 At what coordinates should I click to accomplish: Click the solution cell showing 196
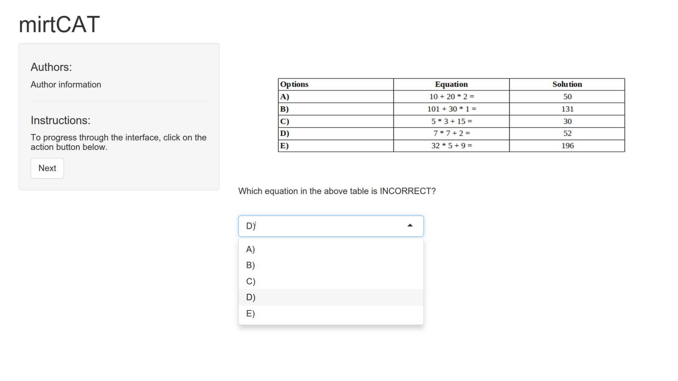[567, 146]
